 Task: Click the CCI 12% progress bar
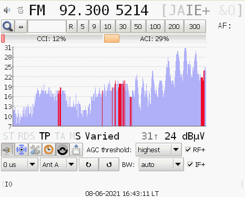coord(52,38)
